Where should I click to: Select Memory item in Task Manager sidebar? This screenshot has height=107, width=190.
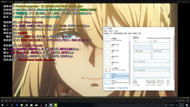click(x=116, y=40)
